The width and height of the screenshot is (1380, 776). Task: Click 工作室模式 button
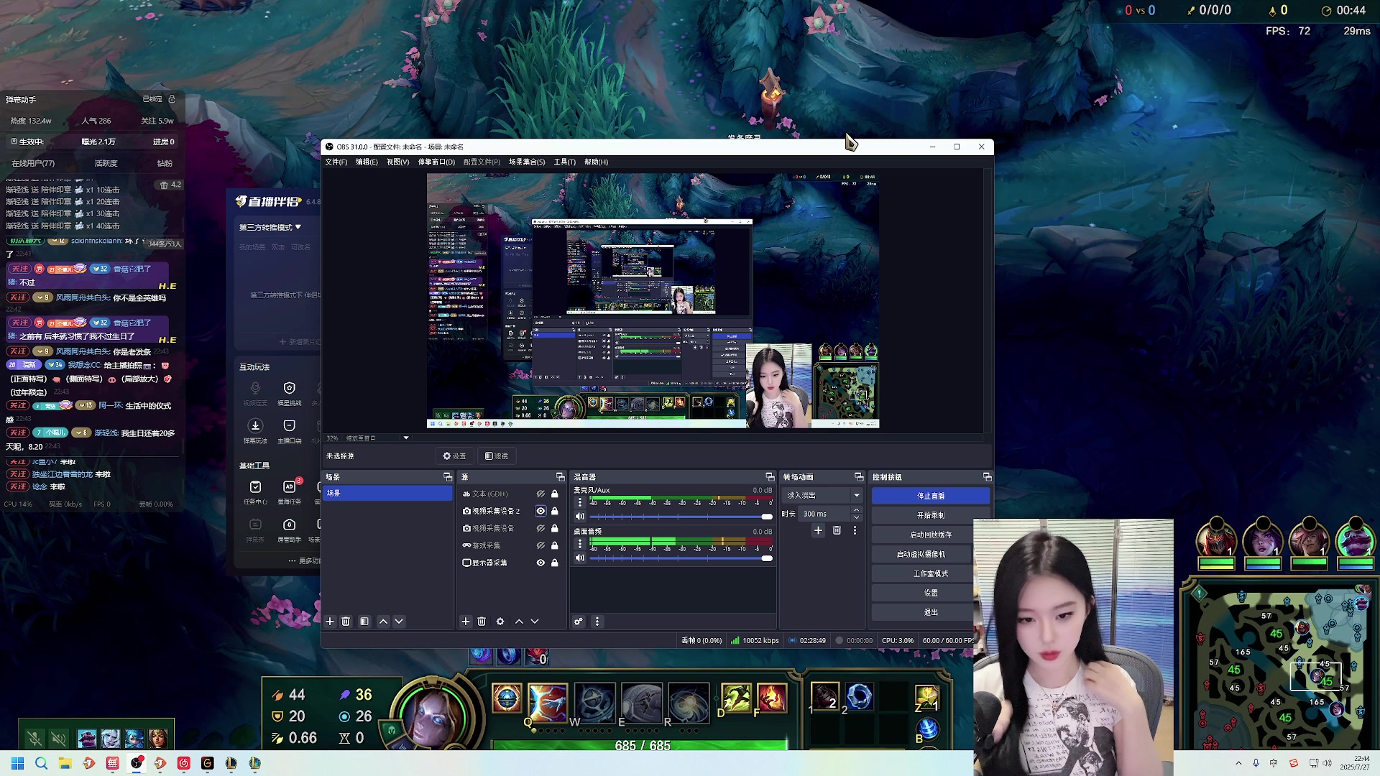pos(931,574)
